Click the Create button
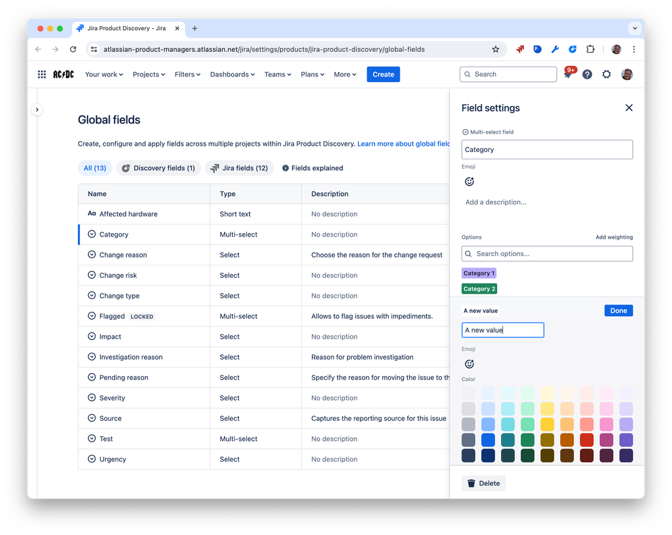Viewport: 672px width, 535px height. click(x=383, y=75)
